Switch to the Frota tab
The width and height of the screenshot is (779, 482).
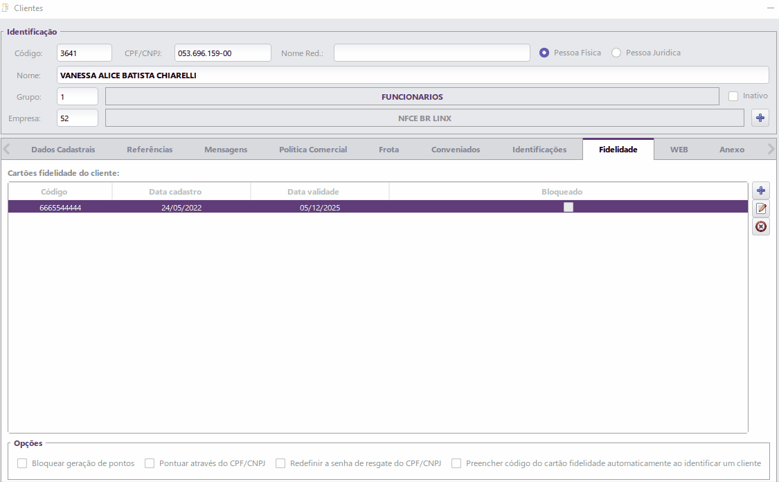pos(388,150)
